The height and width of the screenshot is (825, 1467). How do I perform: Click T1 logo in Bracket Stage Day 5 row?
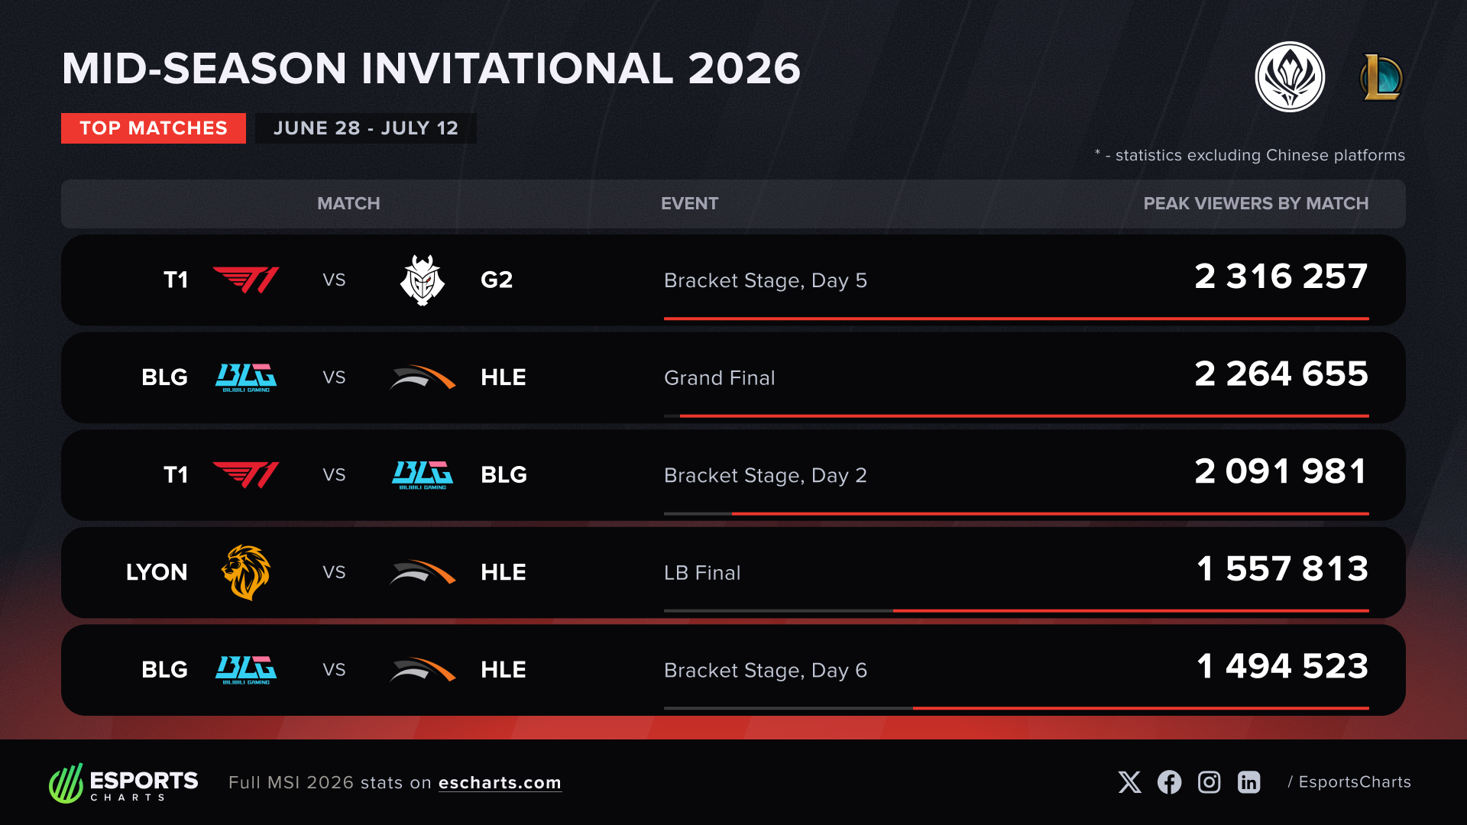pos(246,280)
